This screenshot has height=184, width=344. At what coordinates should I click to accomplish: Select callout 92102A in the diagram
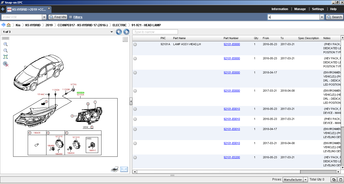click(81, 95)
